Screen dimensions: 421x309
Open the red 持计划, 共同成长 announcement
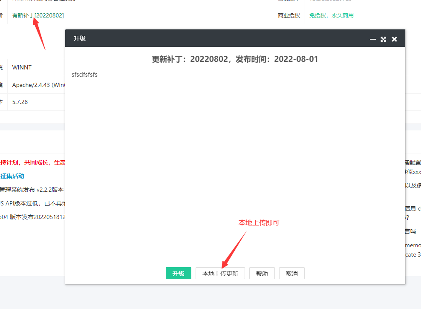[x=32, y=162]
